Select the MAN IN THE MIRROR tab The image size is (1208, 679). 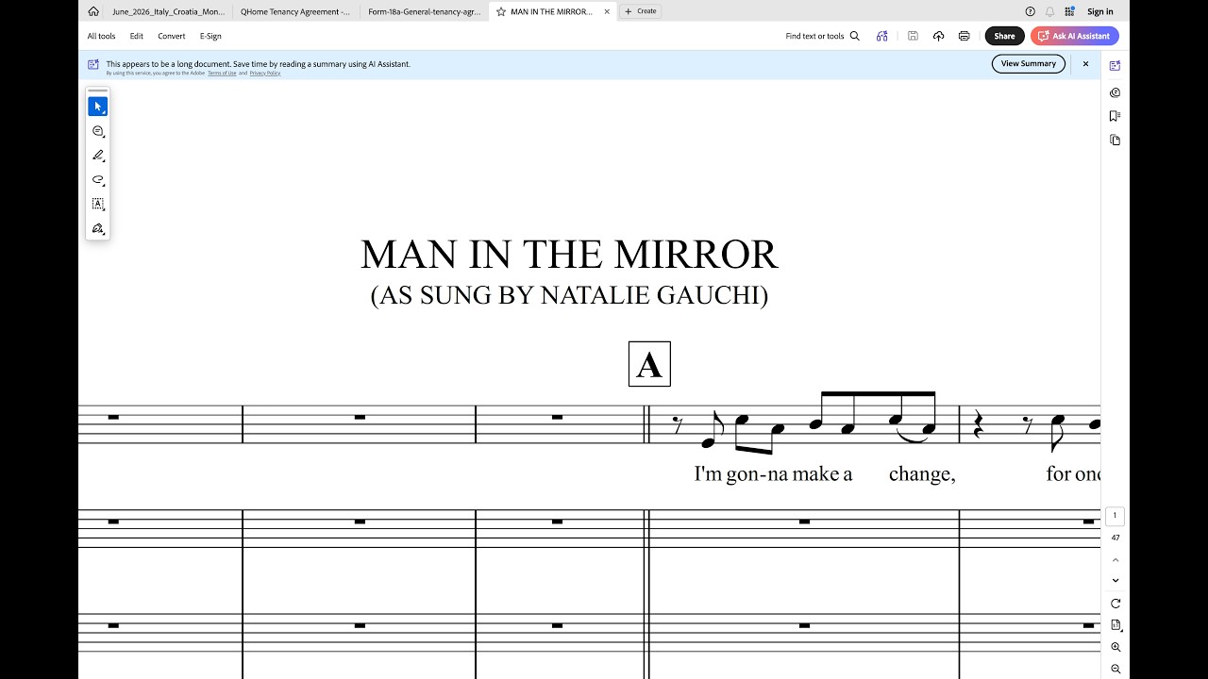coord(551,11)
